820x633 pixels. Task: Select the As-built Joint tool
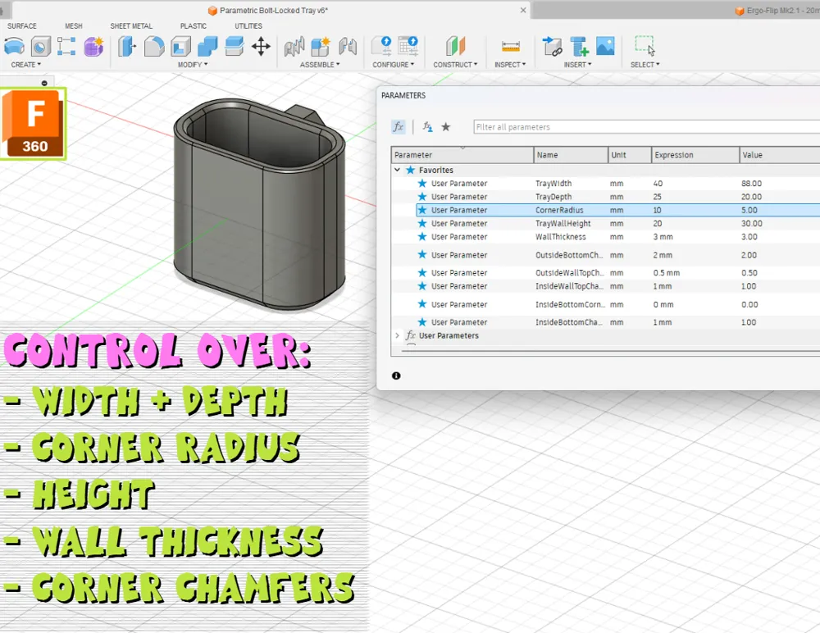tap(348, 47)
